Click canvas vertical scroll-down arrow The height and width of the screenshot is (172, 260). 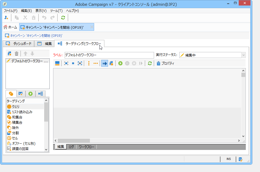tap(243, 136)
